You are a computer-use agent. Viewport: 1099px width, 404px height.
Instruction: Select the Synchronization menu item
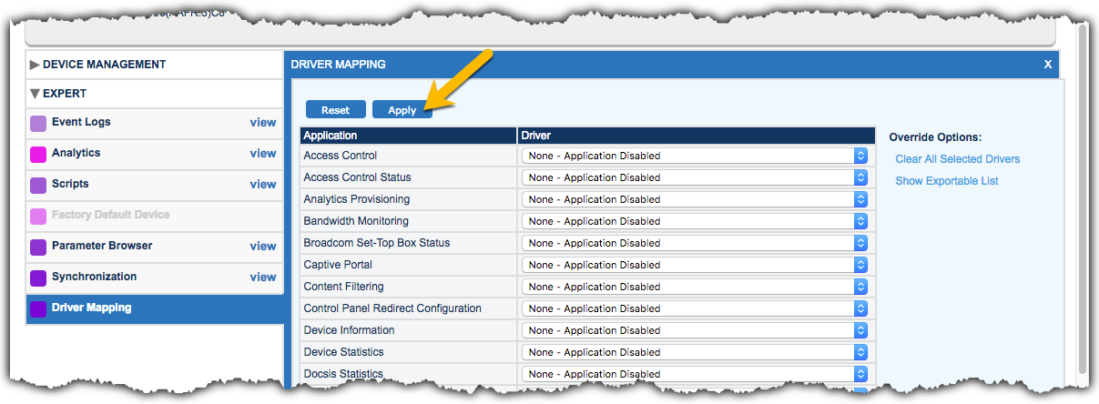(94, 277)
